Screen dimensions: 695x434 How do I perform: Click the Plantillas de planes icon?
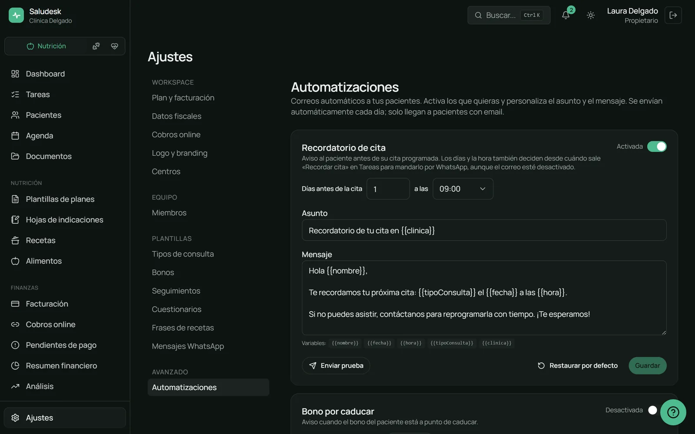click(15, 199)
